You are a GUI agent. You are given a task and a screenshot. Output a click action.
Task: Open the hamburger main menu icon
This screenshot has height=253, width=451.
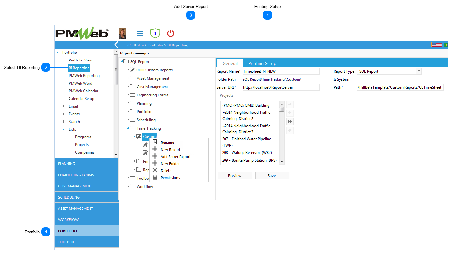[140, 33]
